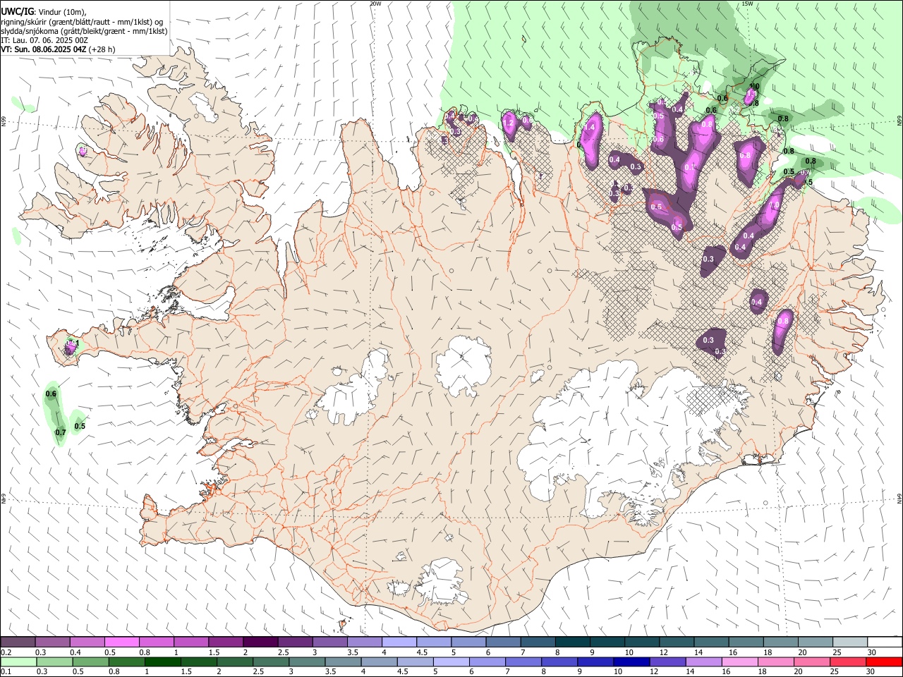Viewport: 903px width, 677px height.
Task: Click the 'VT: Sun. 08.06.2025 04Z' valid time
Action: tap(44, 49)
